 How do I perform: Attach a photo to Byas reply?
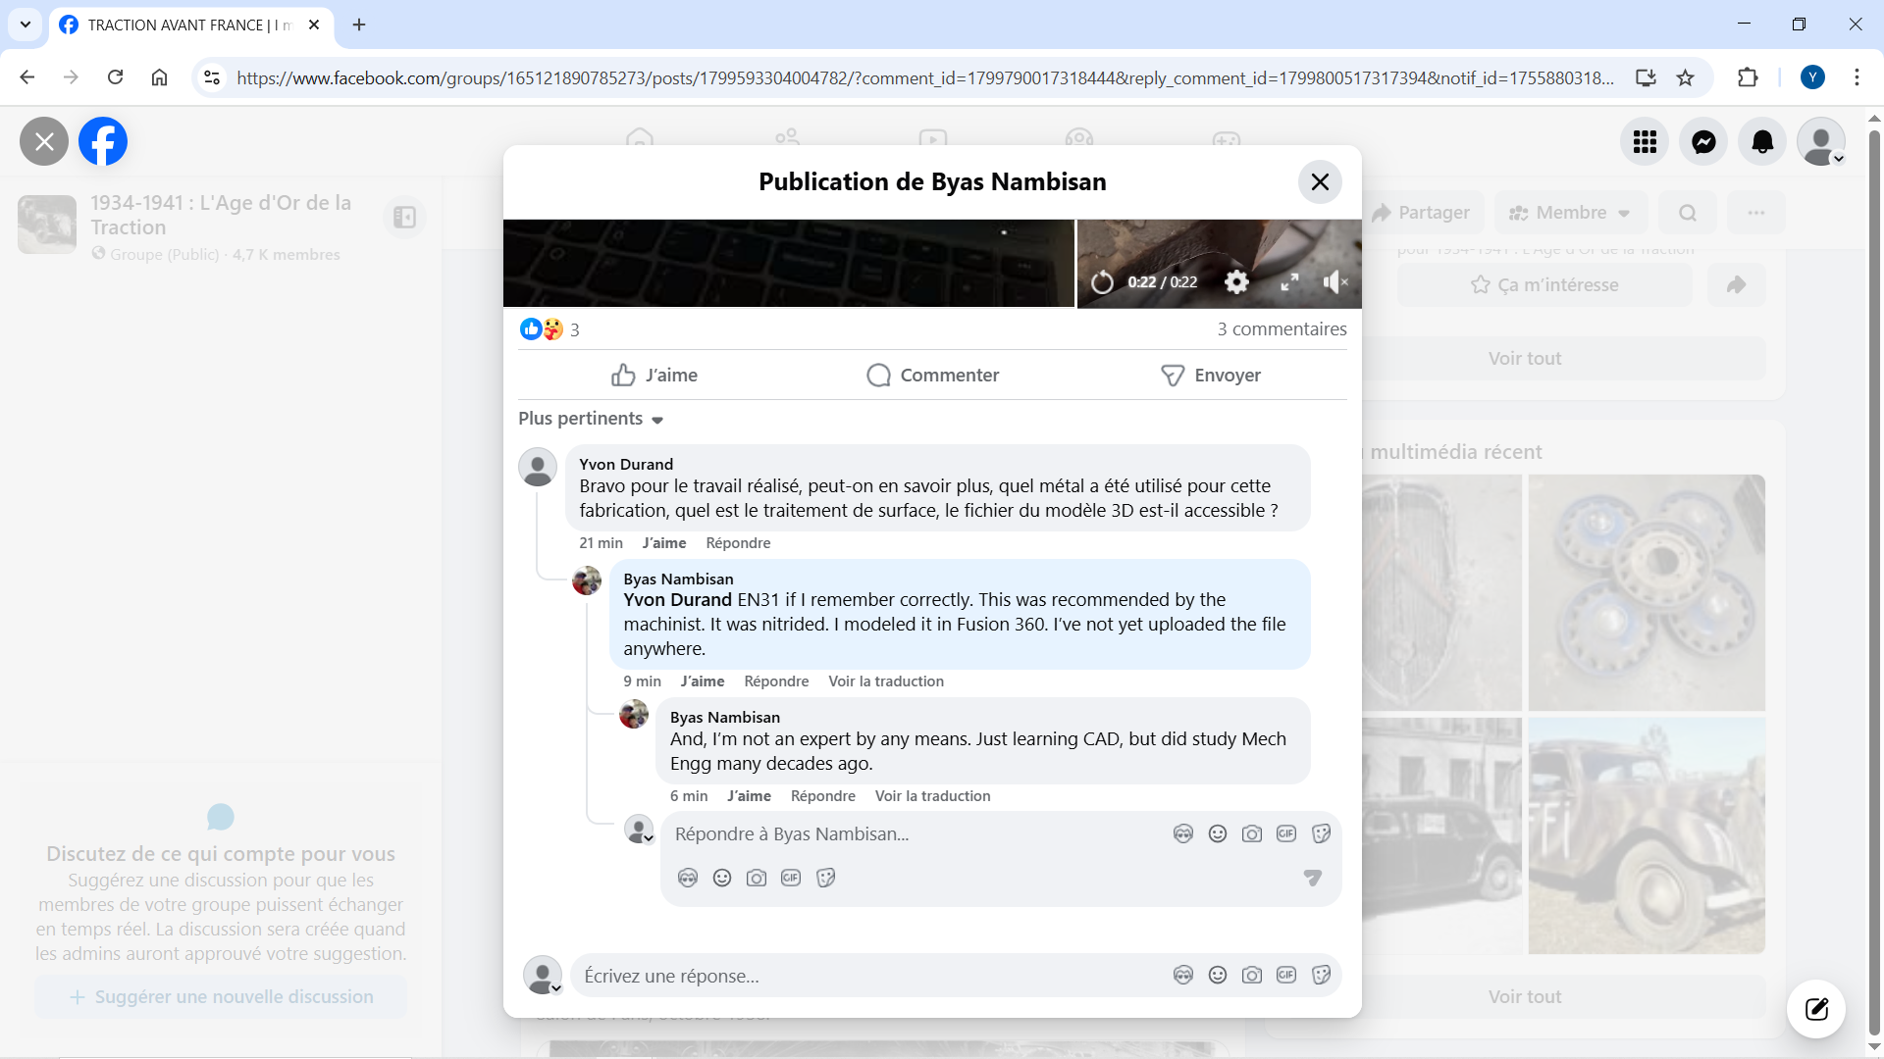pos(1251,833)
